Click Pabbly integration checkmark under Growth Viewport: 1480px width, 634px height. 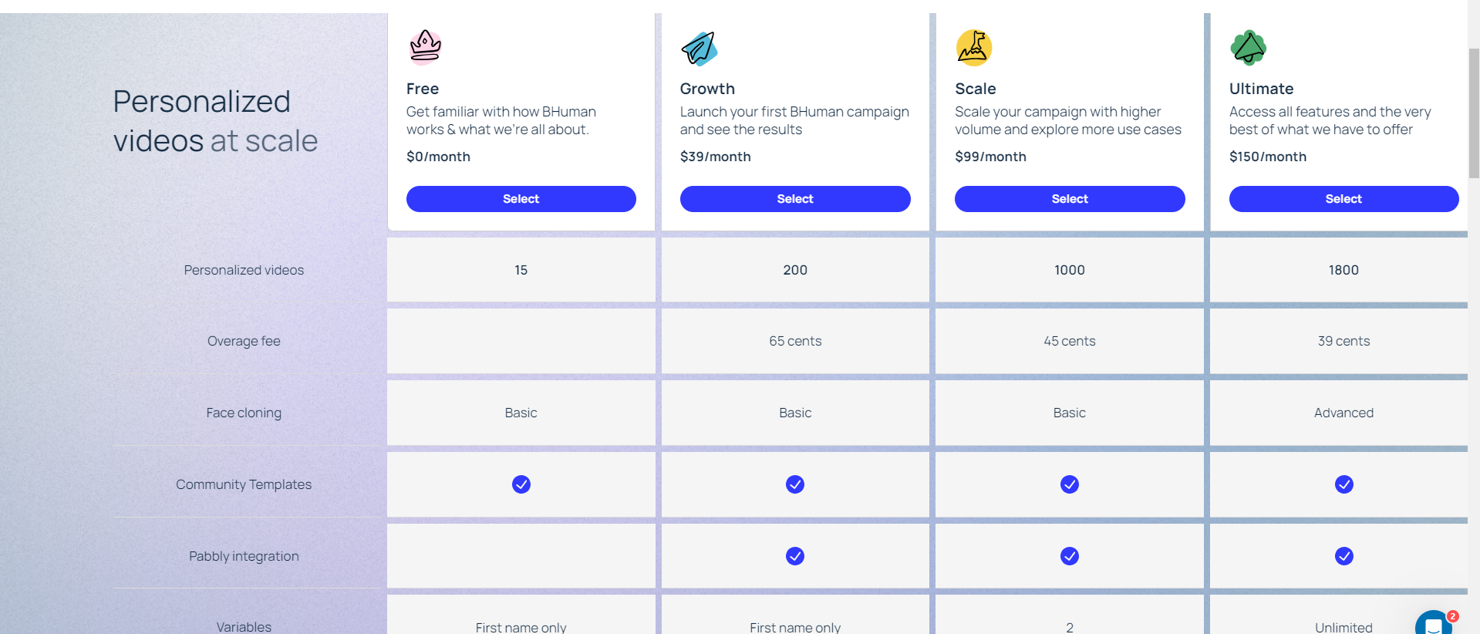[795, 556]
